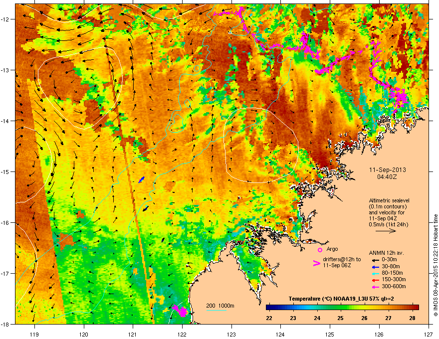Click the 0.5m/s velocity scale arrow

click(386, 231)
